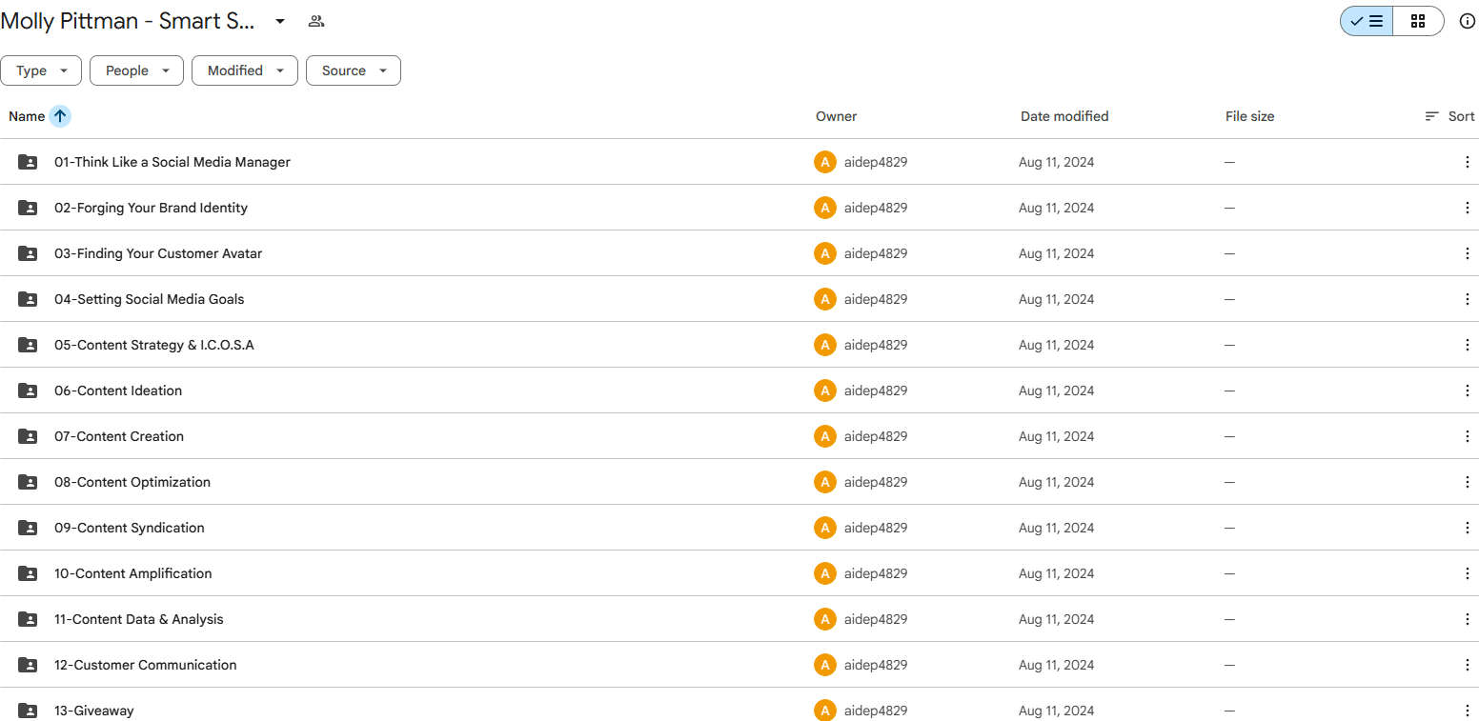The width and height of the screenshot is (1479, 721).
Task: Open more actions for 01-Think Like a Social Media Manager
Action: coord(1467,162)
